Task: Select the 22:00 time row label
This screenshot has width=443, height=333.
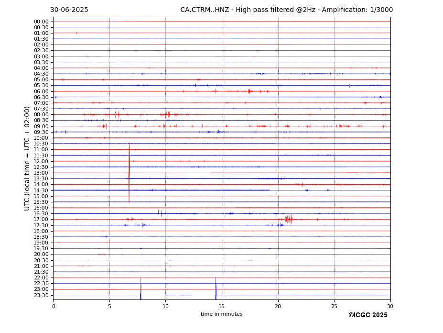Action: (x=41, y=277)
